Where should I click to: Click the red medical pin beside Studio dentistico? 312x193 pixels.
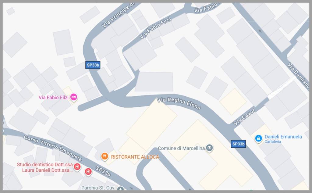click(x=77, y=167)
